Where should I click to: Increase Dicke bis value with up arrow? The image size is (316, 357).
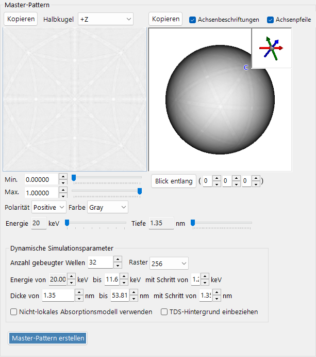(134, 292)
